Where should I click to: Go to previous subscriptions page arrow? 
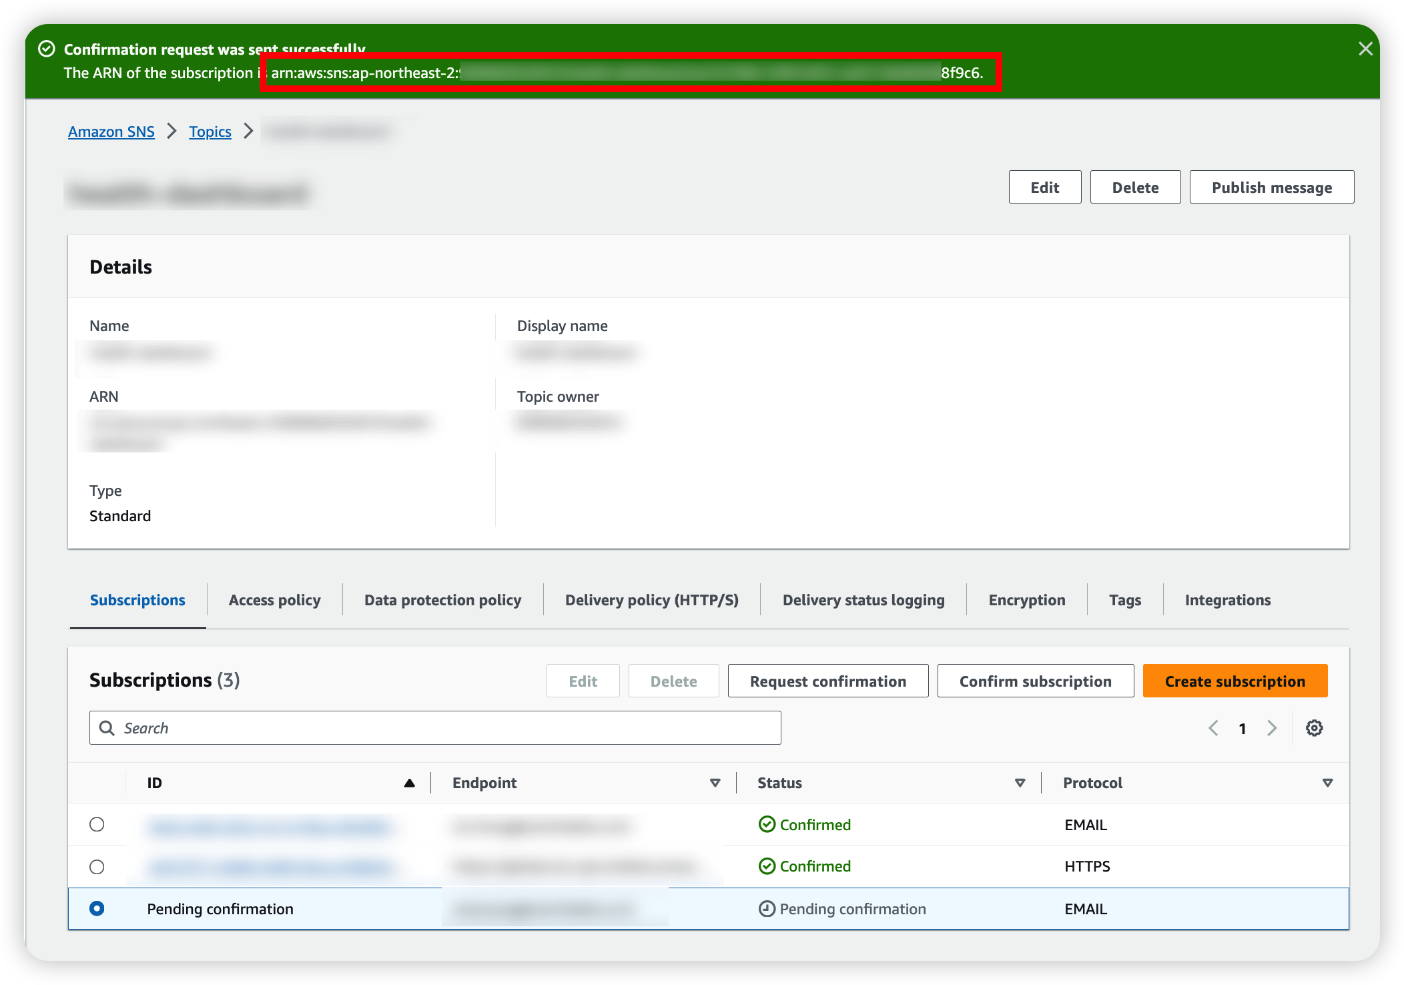(x=1213, y=728)
